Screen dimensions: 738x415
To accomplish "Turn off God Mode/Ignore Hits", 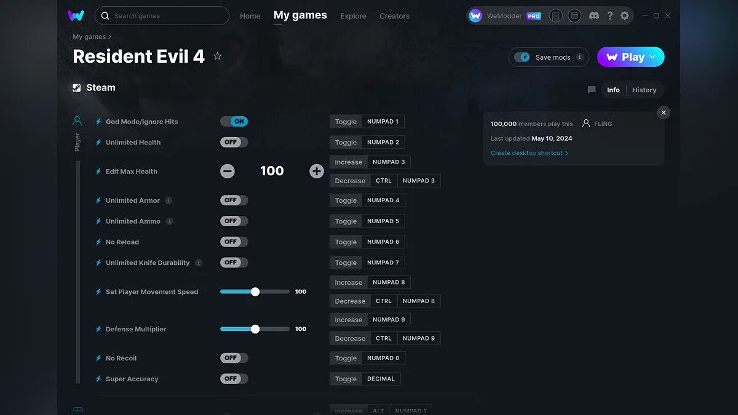I will (x=234, y=122).
